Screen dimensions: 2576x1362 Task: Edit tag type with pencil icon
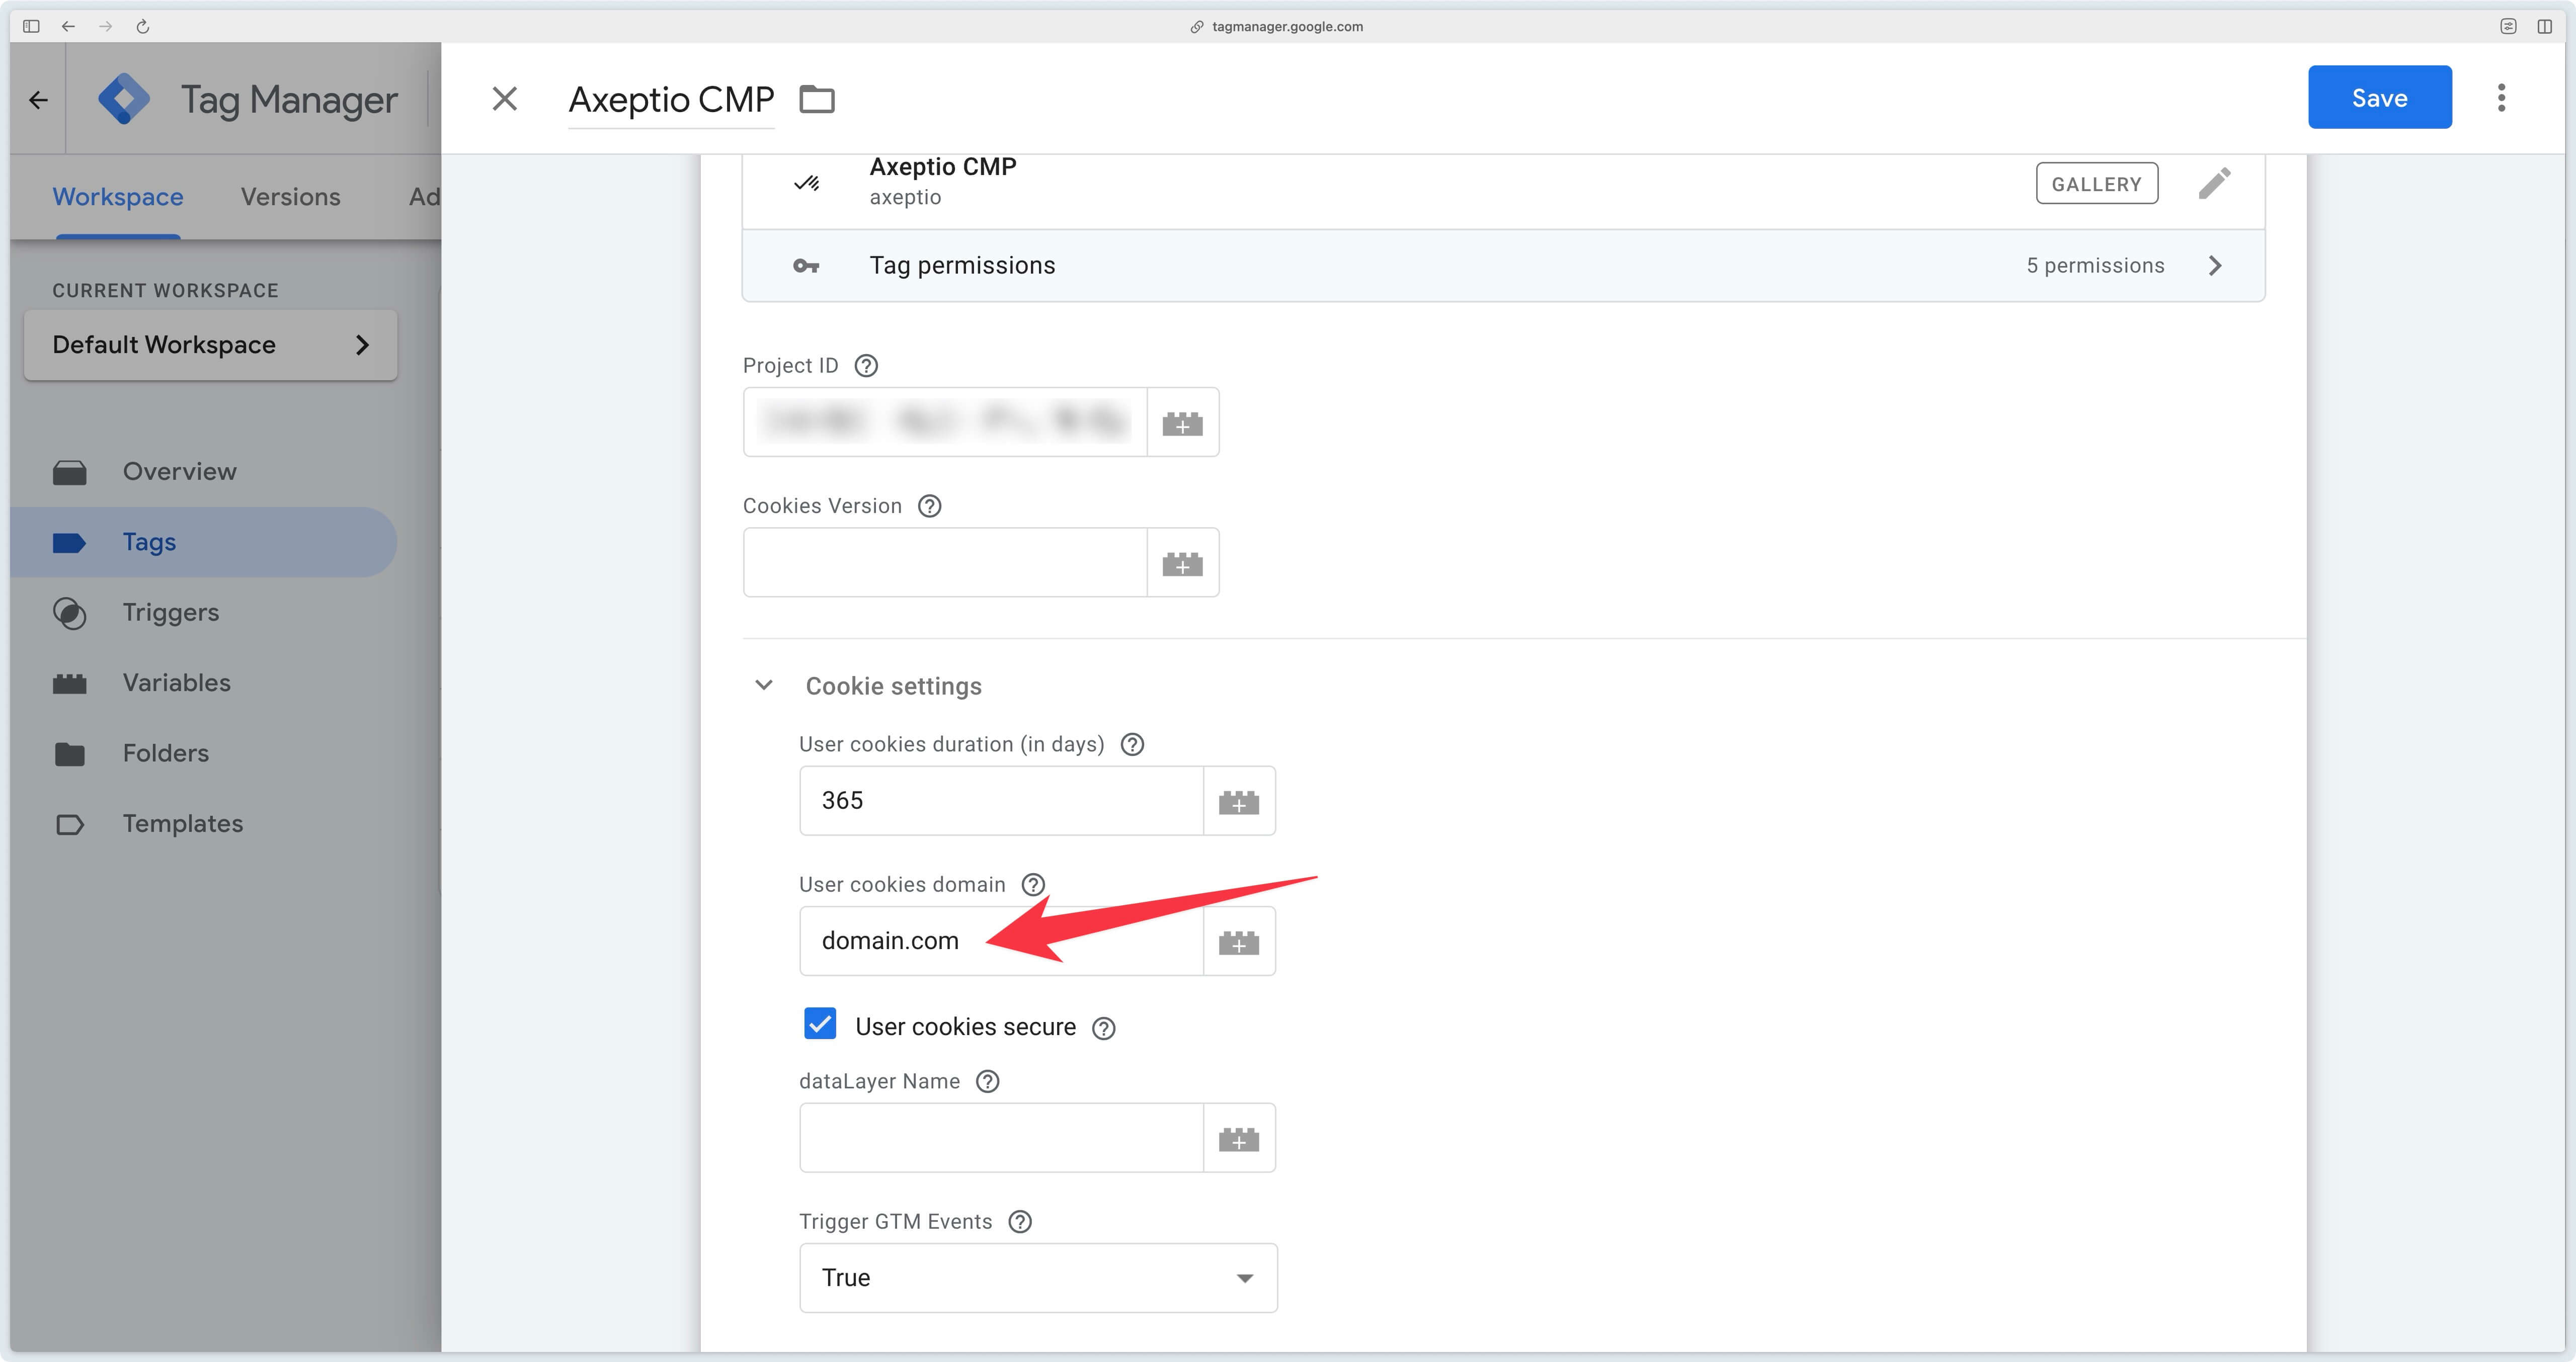[x=2214, y=183]
